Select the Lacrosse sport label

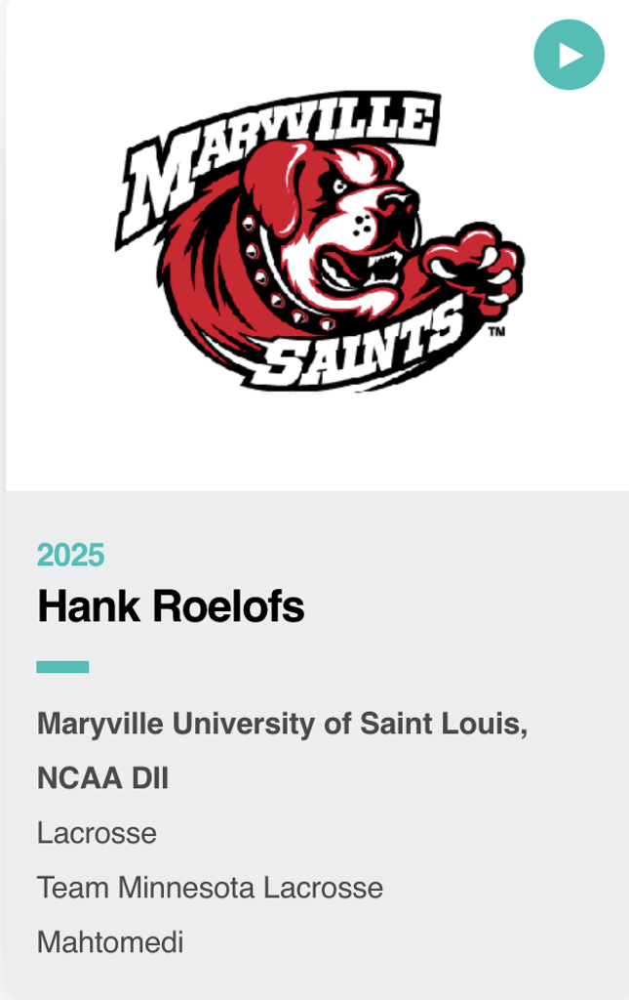click(97, 833)
